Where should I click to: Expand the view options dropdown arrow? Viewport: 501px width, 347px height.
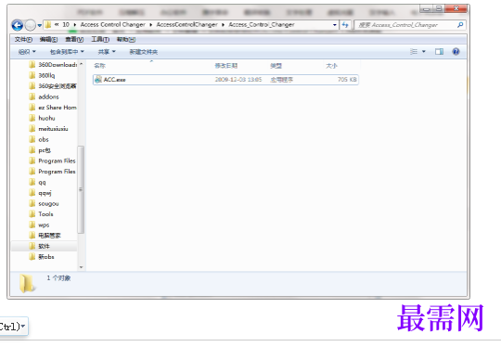click(x=424, y=51)
